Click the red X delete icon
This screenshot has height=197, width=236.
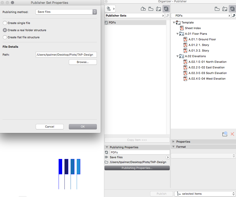[x=232, y=134]
